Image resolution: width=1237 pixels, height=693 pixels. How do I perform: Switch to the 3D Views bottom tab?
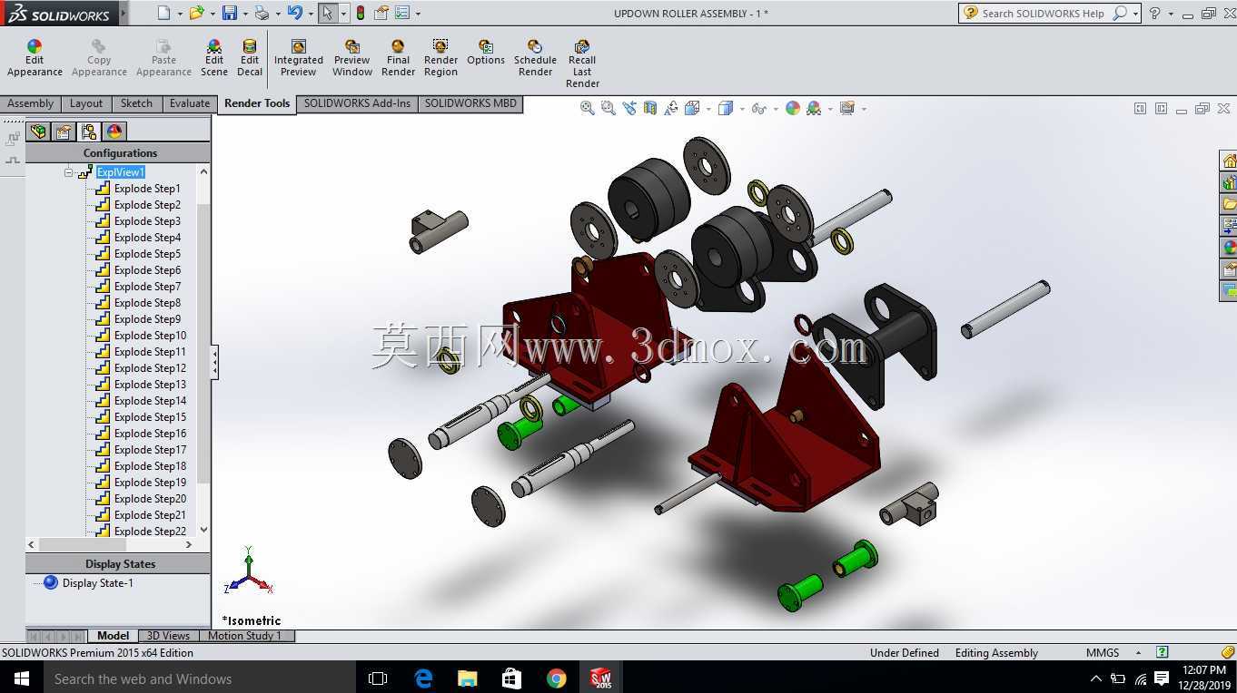coord(168,636)
